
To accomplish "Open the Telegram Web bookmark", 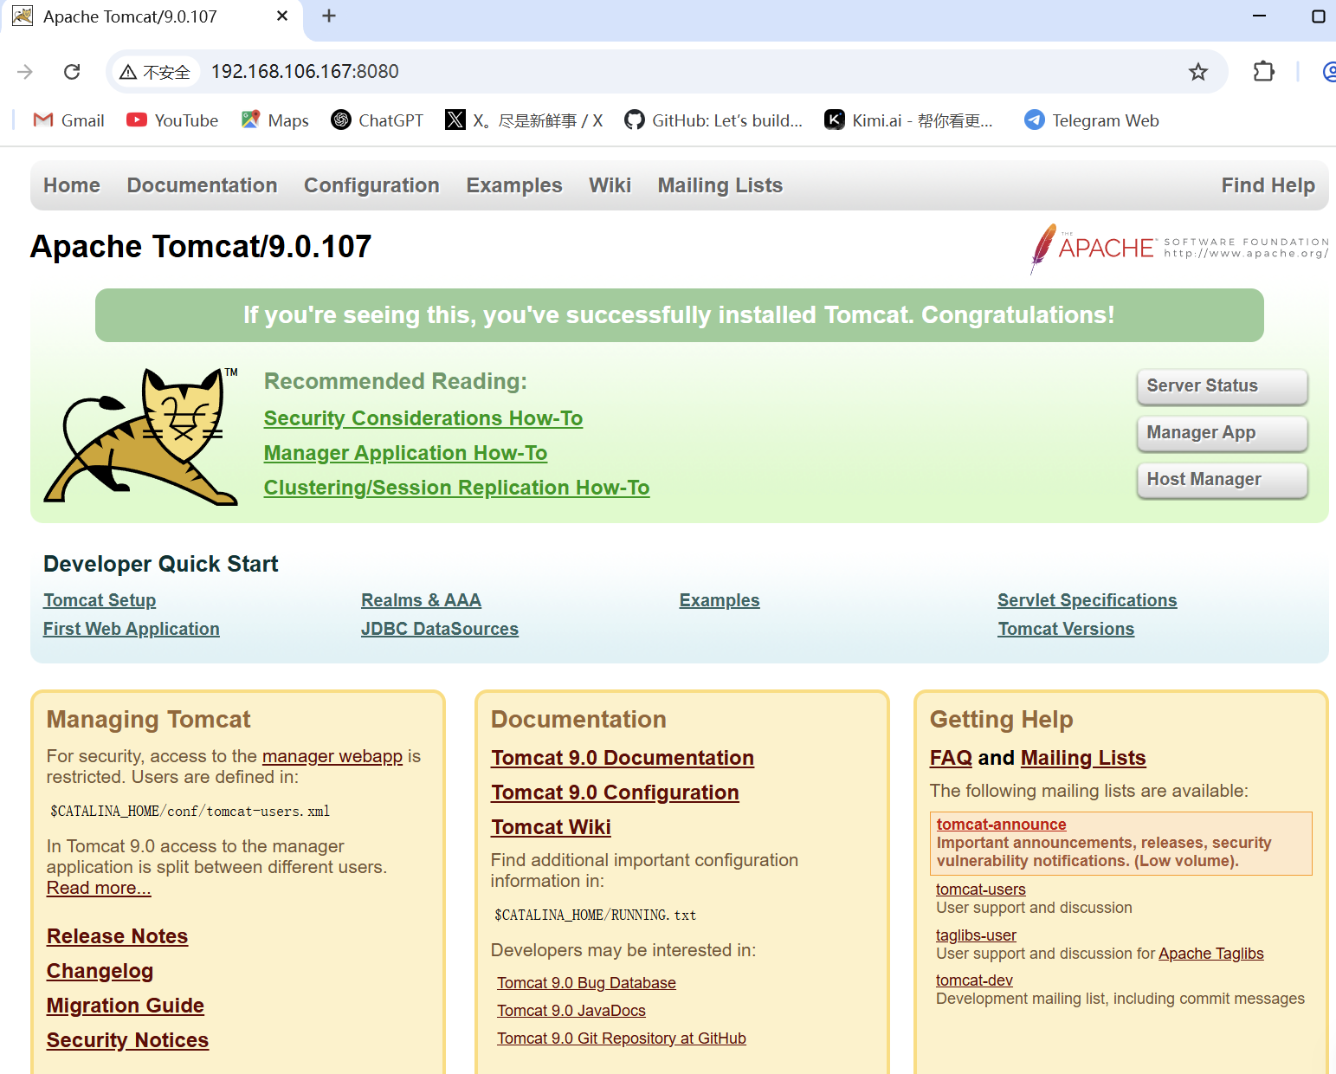I will [1092, 120].
